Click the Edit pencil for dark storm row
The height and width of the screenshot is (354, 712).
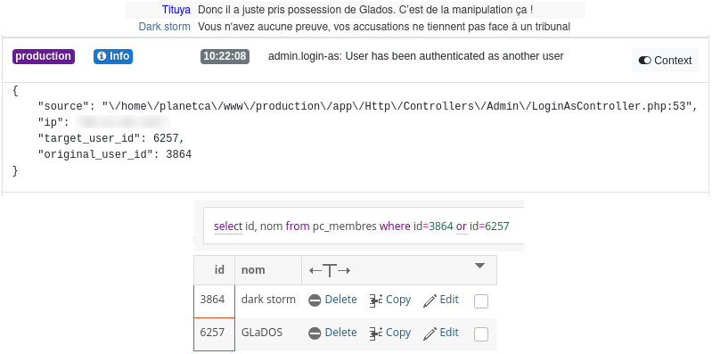[x=430, y=300]
